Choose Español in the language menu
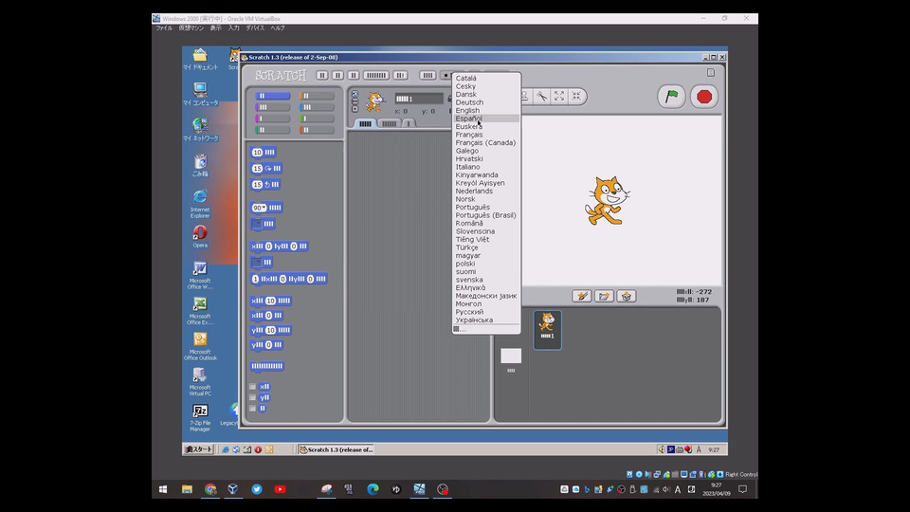This screenshot has height=512, width=910. pos(485,119)
